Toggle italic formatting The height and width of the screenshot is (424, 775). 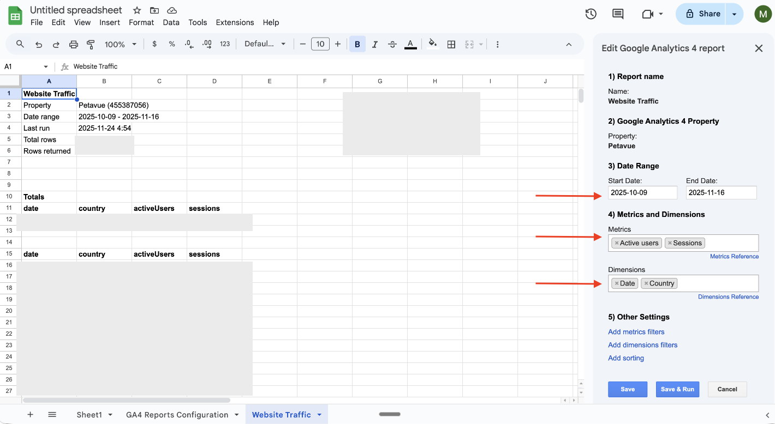(375, 44)
